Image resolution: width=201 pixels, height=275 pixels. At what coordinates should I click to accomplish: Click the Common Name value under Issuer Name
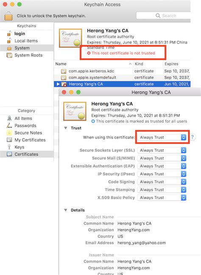(134, 261)
